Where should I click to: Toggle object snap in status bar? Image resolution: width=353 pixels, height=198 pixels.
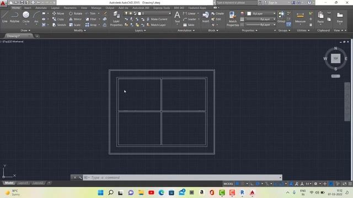point(281,184)
